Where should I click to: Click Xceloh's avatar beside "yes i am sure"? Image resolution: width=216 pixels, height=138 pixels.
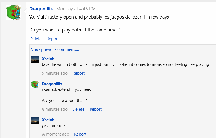[35, 121]
